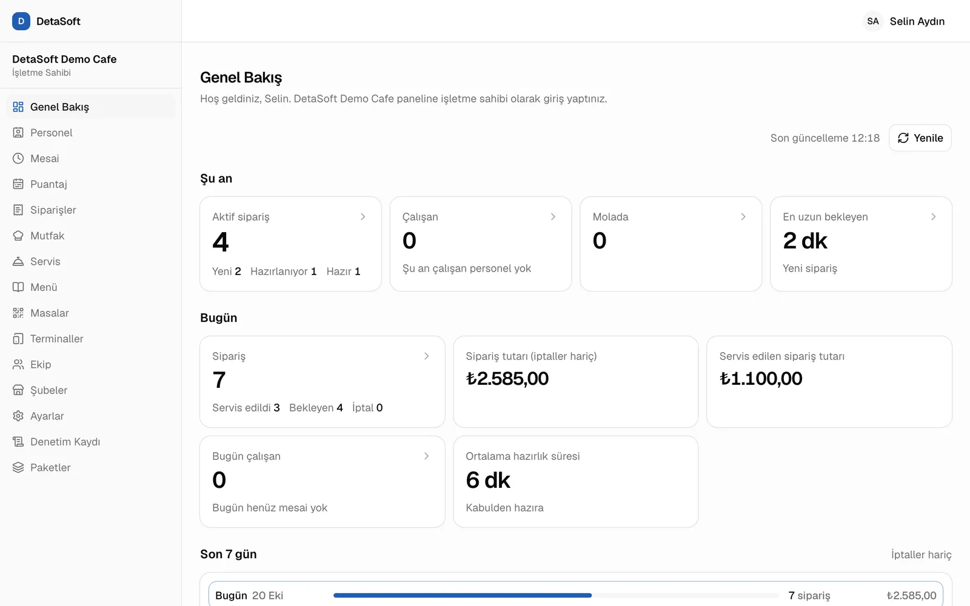The width and height of the screenshot is (970, 606).
Task: Go to Personel in sidebar
Action: click(x=91, y=133)
